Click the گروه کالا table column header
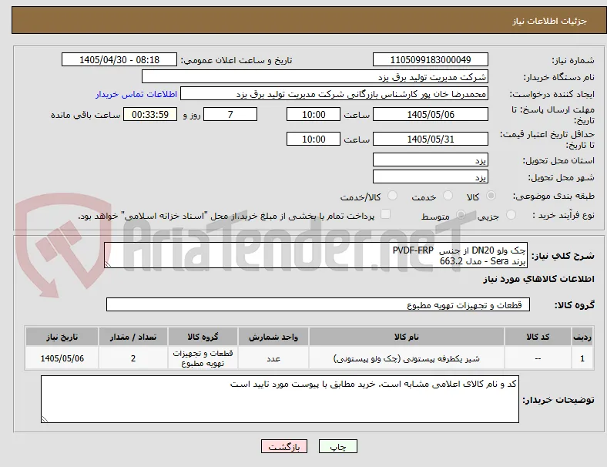The image size is (607, 467). coord(203,337)
